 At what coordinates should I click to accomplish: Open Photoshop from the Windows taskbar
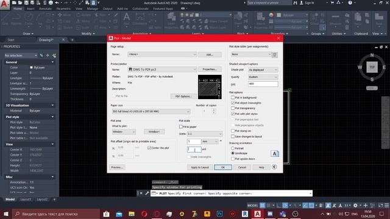pos(219,214)
